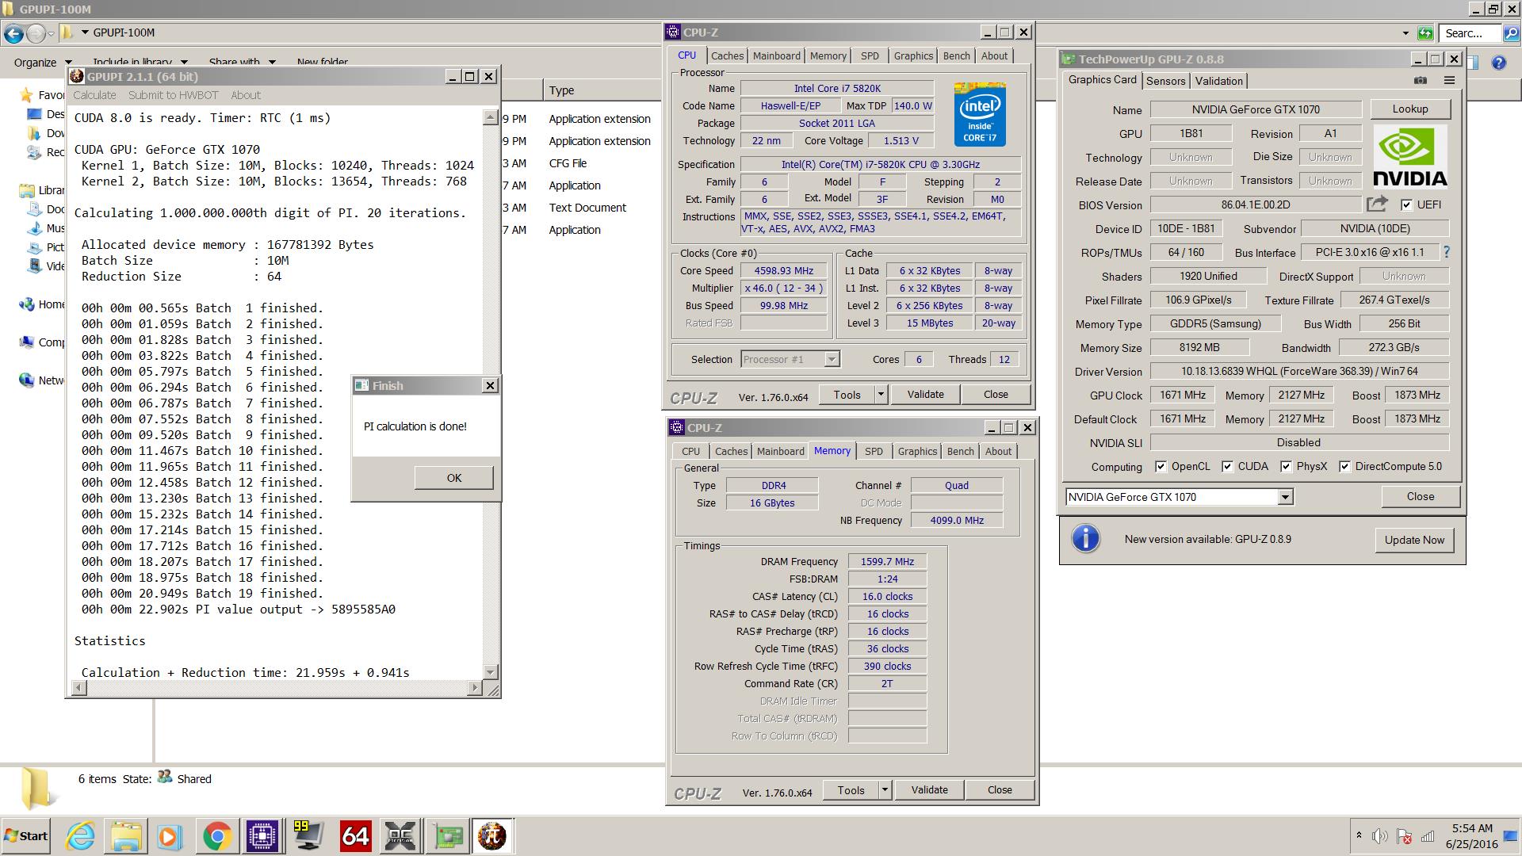Click the Explorer refresh address icon
The width and height of the screenshot is (1522, 856).
tap(1425, 33)
